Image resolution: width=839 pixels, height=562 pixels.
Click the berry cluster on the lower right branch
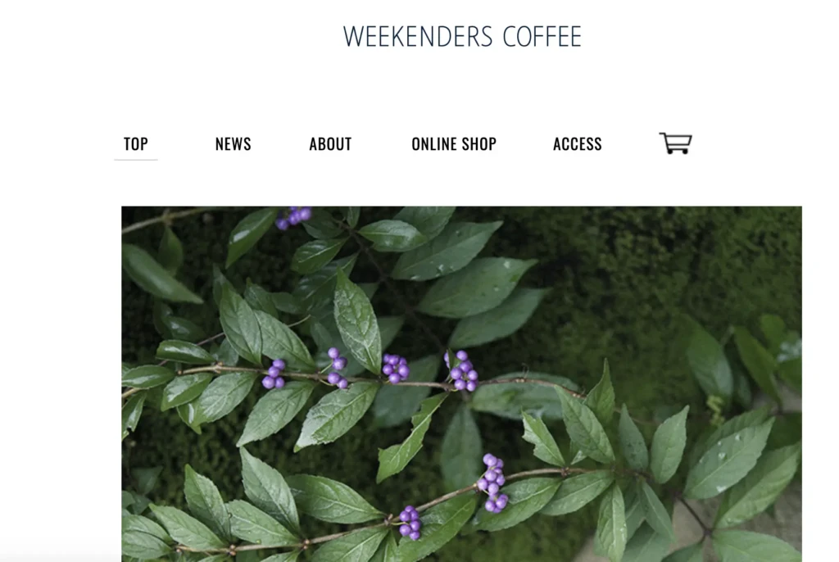pos(492,483)
